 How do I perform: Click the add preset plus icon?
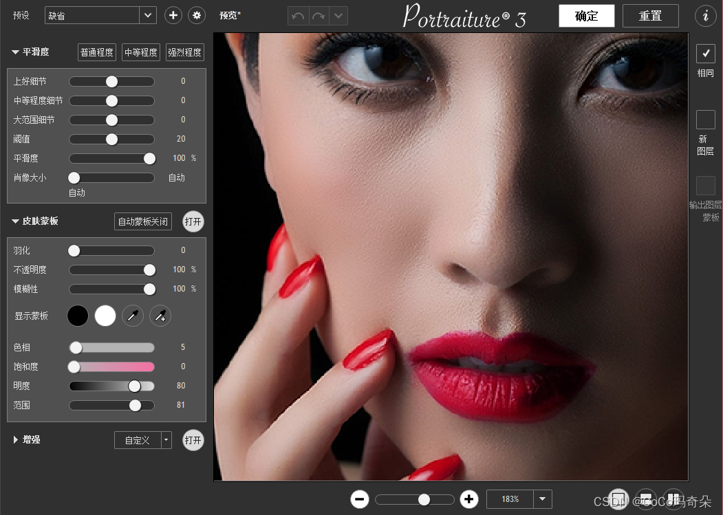[173, 15]
